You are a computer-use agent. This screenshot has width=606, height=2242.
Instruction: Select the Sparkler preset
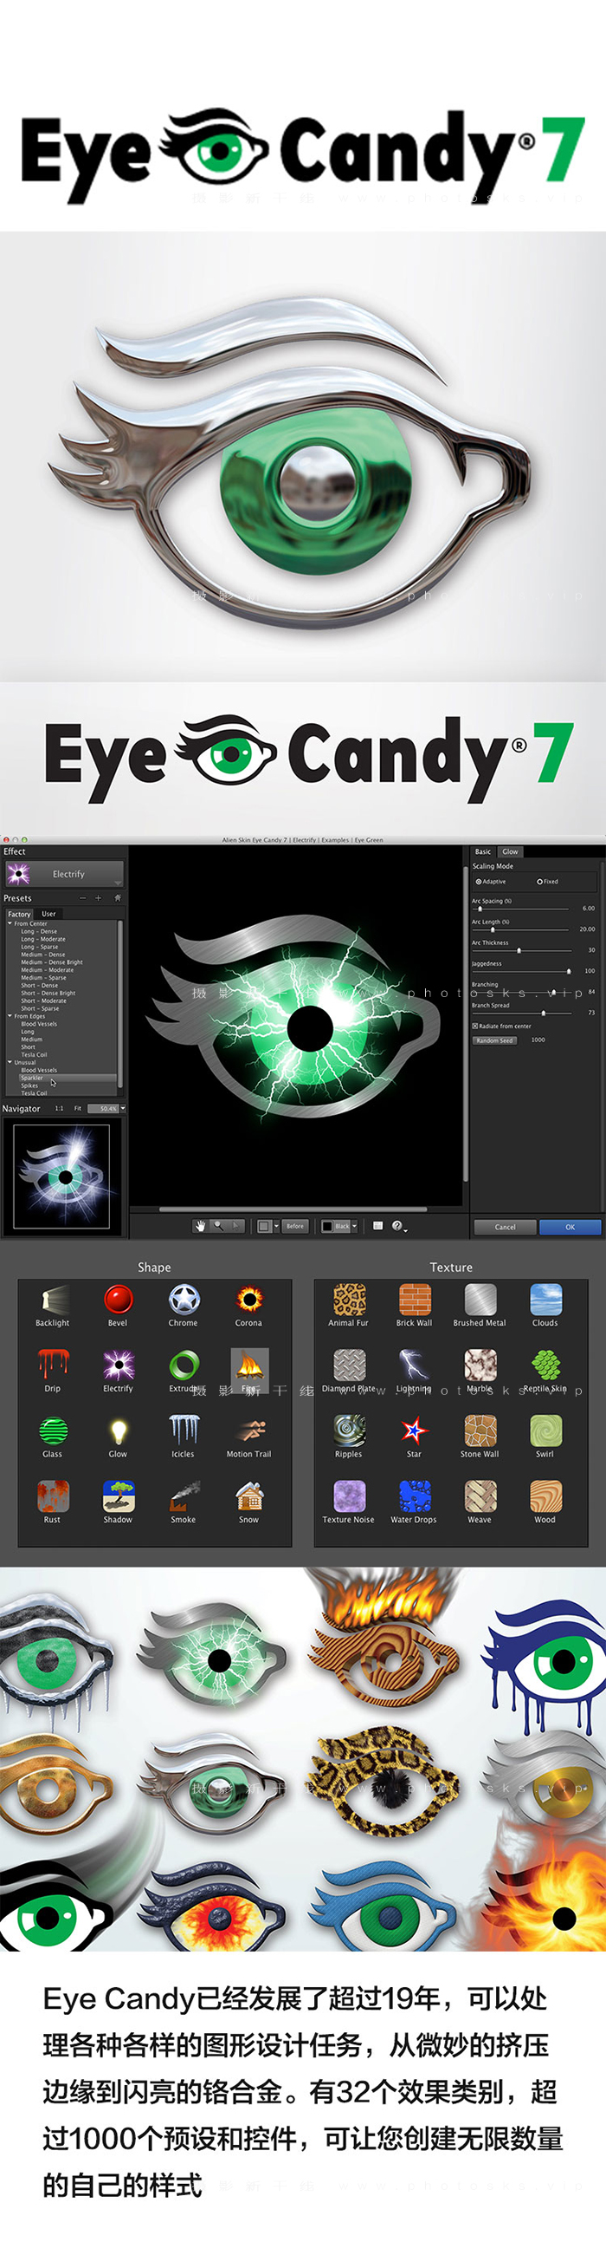68,1078
